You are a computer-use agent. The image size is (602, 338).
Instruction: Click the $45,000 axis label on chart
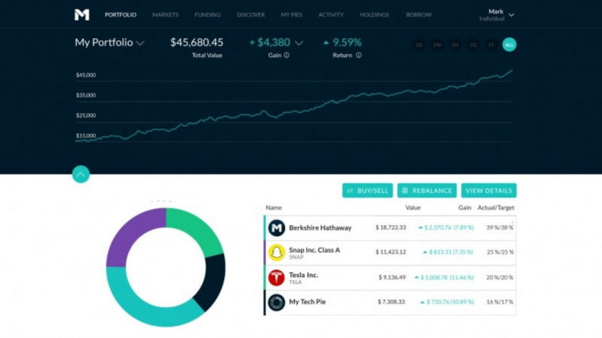click(x=86, y=75)
